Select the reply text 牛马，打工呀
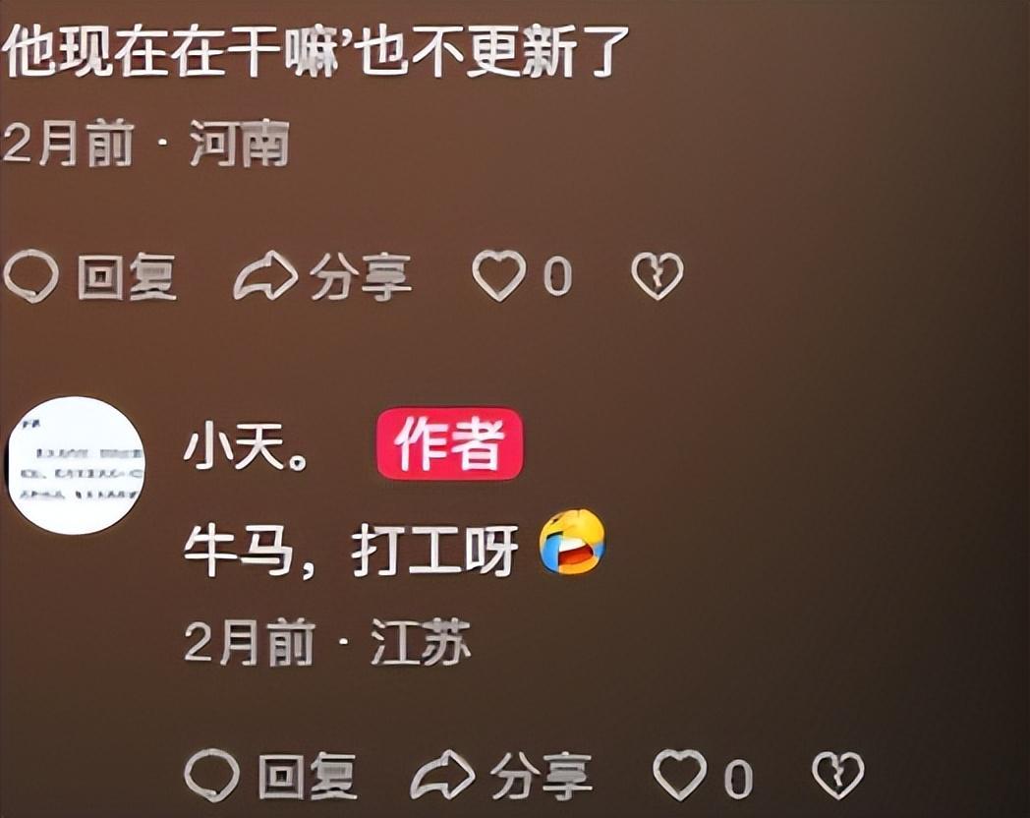The width and height of the screenshot is (1030, 818). point(351,551)
